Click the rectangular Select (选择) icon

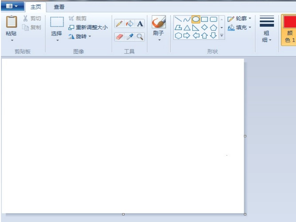click(57, 22)
